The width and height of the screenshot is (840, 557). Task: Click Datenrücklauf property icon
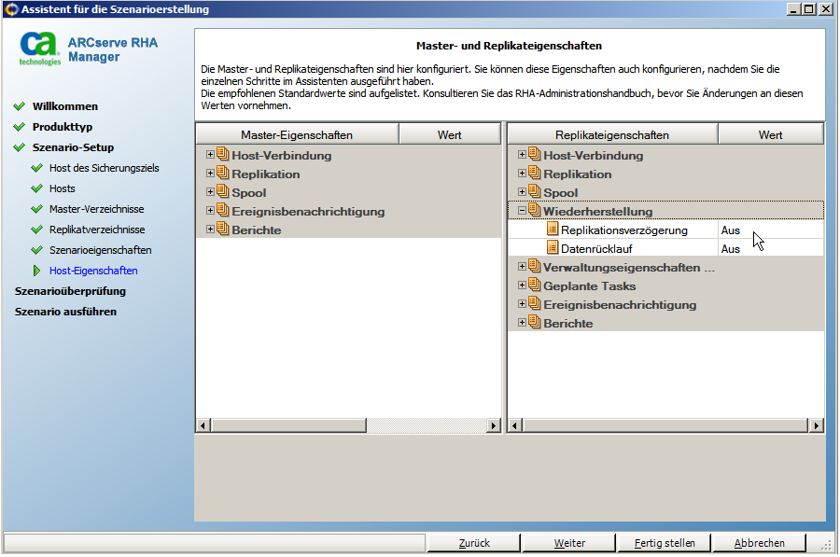pos(553,247)
